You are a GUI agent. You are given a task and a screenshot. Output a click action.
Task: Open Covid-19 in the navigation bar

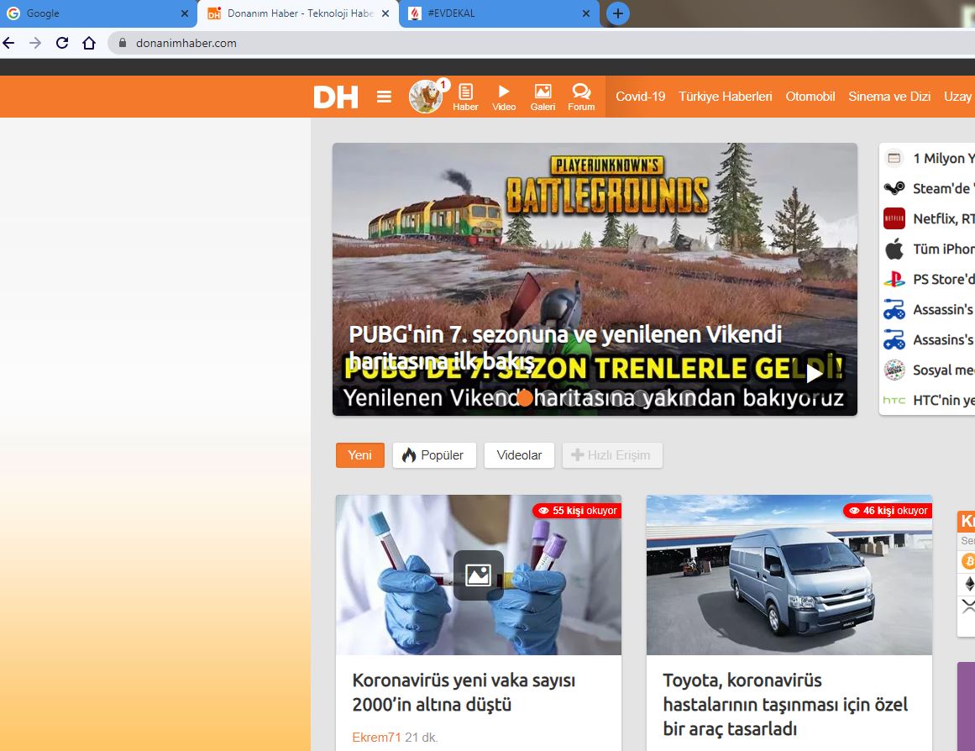click(640, 97)
